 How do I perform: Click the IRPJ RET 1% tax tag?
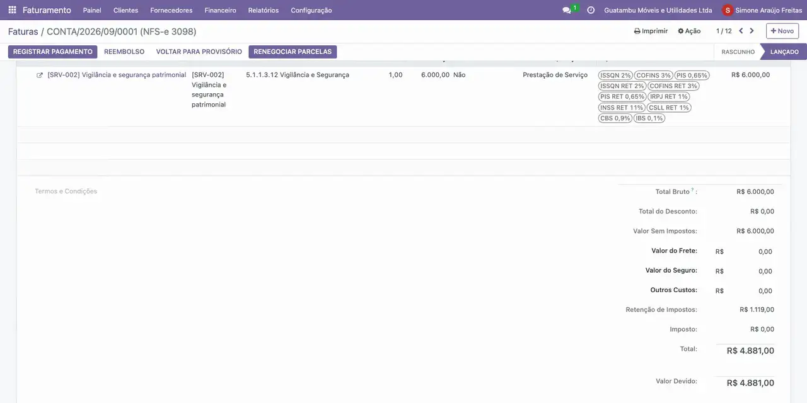(669, 97)
